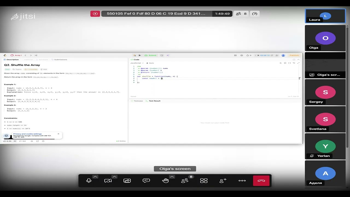The width and height of the screenshot is (350, 197).
Task: Switch to the Description tab
Action: tap(11, 60)
